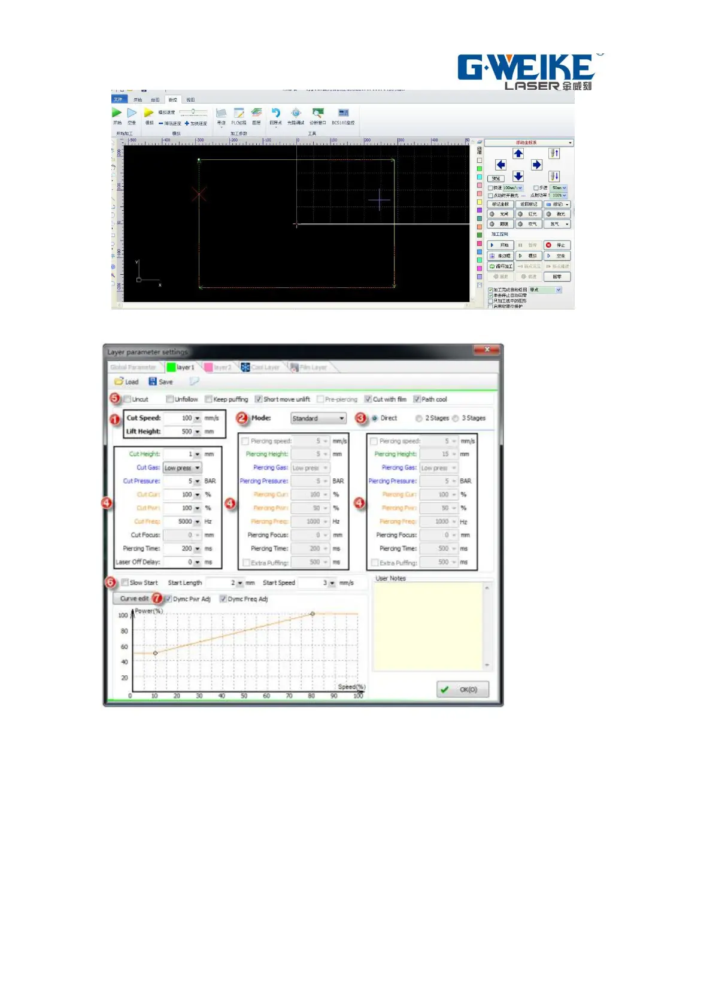Click the OK(O) button
The width and height of the screenshot is (713, 1008).
pyautogui.click(x=462, y=690)
